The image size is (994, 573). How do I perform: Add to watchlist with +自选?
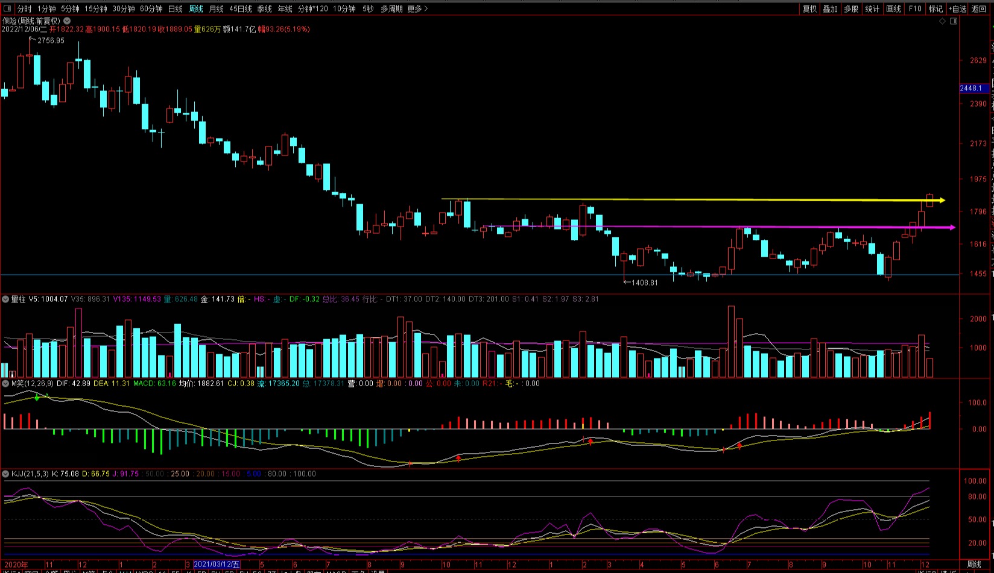[x=957, y=9]
